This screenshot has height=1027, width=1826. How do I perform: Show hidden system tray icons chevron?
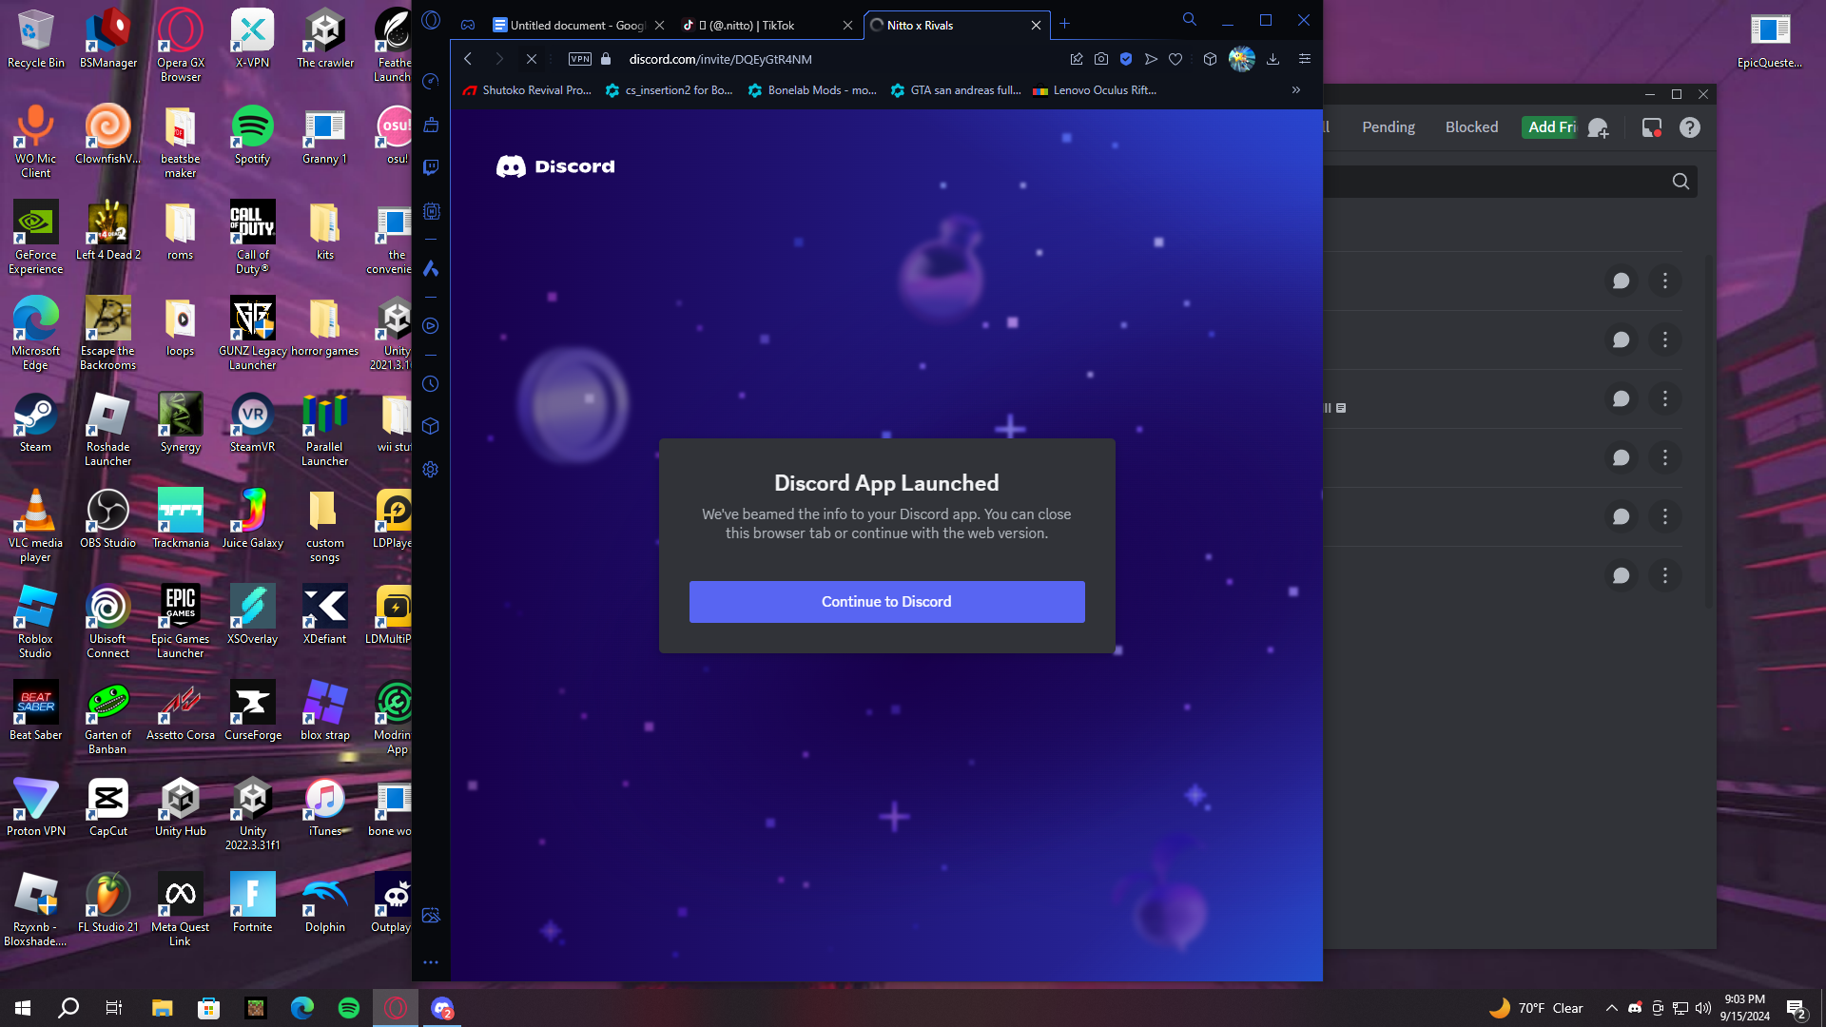coord(1611,1008)
